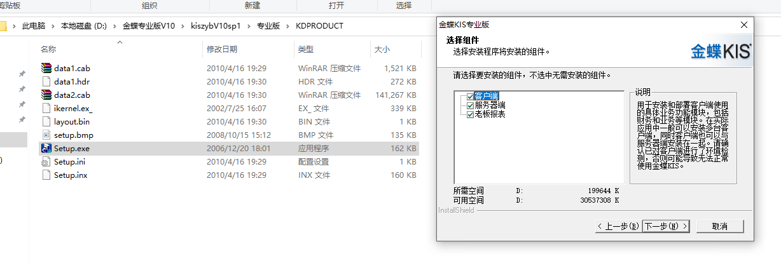Sort files by the 修改日期 column header
Image resolution: width=781 pixels, height=263 pixels.
click(222, 49)
